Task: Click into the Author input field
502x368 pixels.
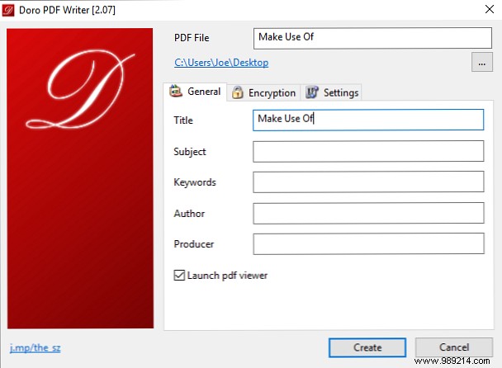Action: tap(368, 213)
